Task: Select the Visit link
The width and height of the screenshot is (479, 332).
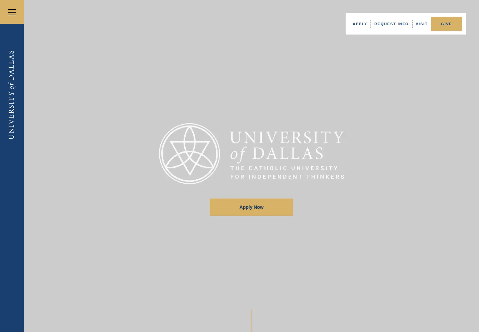Action: (421, 24)
